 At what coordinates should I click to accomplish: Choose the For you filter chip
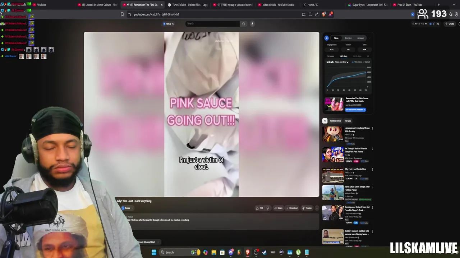pyautogui.click(x=348, y=121)
